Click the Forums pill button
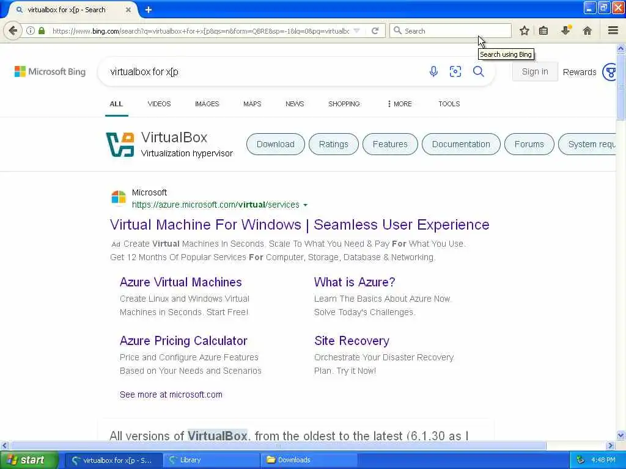This screenshot has height=469, width=626. point(529,144)
